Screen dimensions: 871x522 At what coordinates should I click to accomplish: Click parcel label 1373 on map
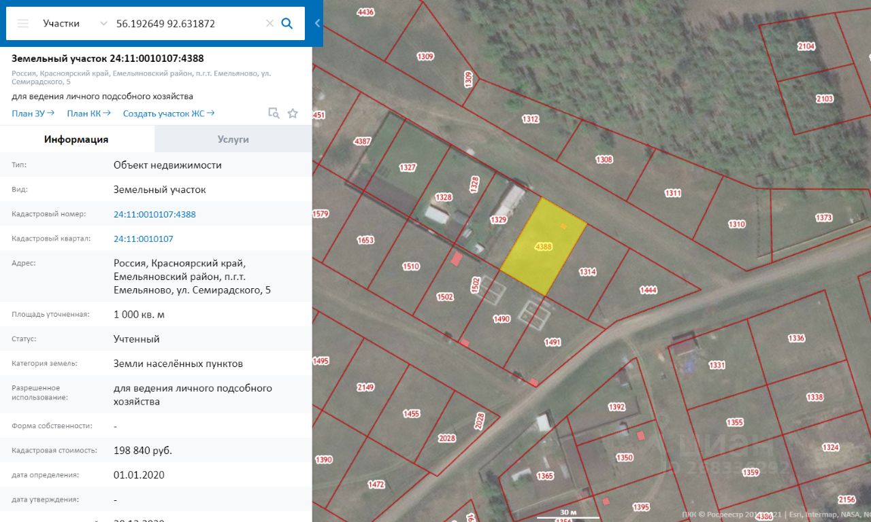[823, 217]
